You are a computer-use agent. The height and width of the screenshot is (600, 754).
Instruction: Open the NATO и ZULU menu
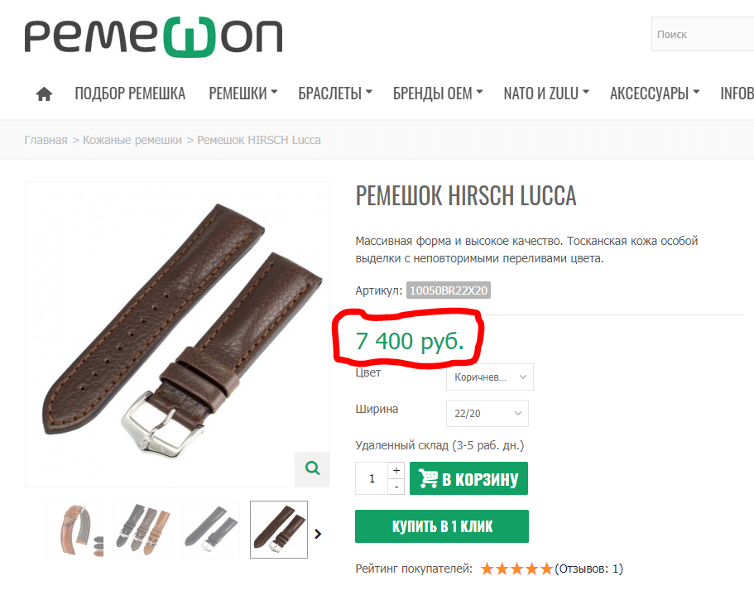[546, 94]
